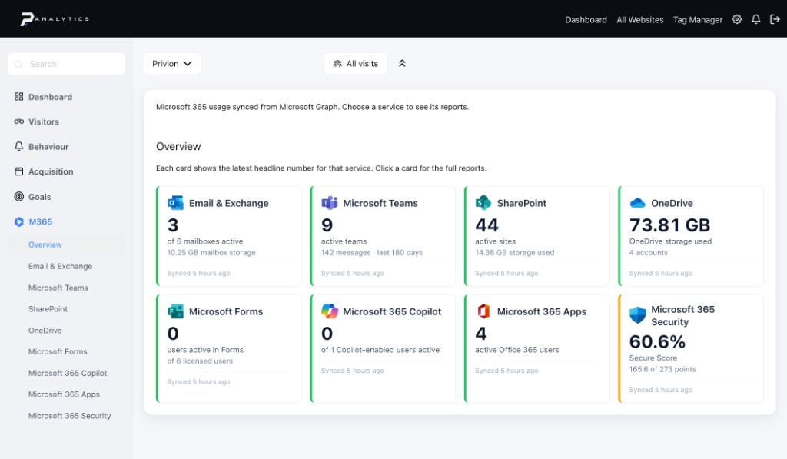The width and height of the screenshot is (787, 459).
Task: Click the Teams icon on Teams card
Action: [329, 203]
